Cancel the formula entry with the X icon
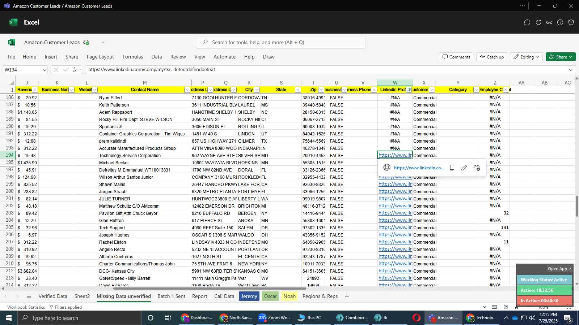 point(56,70)
